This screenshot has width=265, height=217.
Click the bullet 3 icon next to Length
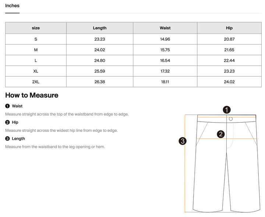(x=7, y=138)
